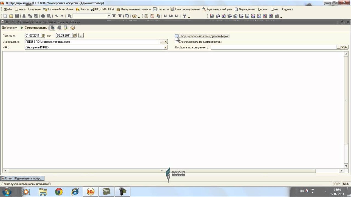Open the Санкционирование menu
This screenshot has width=351, height=197.
point(186,9)
